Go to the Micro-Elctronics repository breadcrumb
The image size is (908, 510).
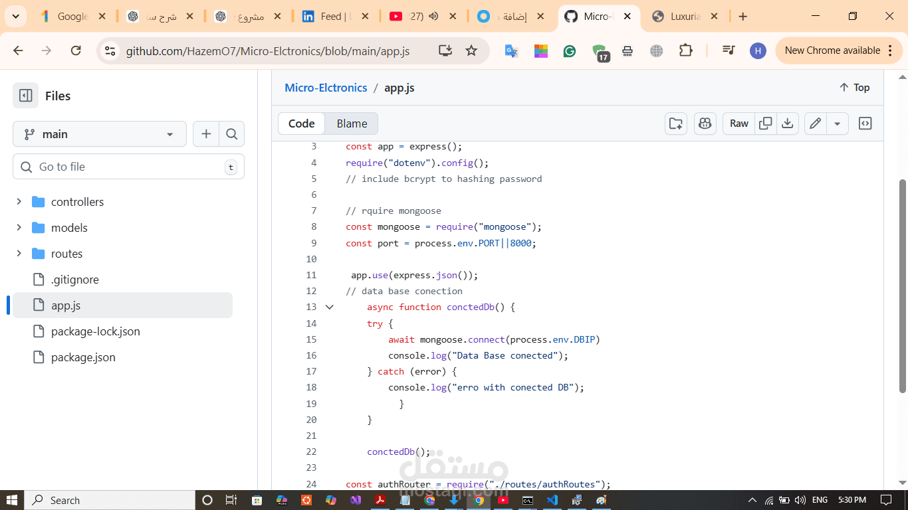pos(326,88)
